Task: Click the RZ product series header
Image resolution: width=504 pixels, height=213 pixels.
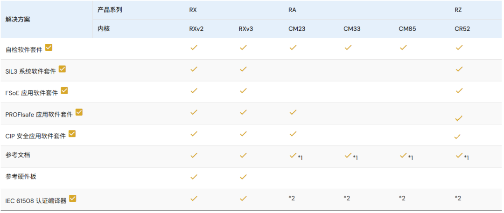Action: pyautogui.click(x=458, y=10)
